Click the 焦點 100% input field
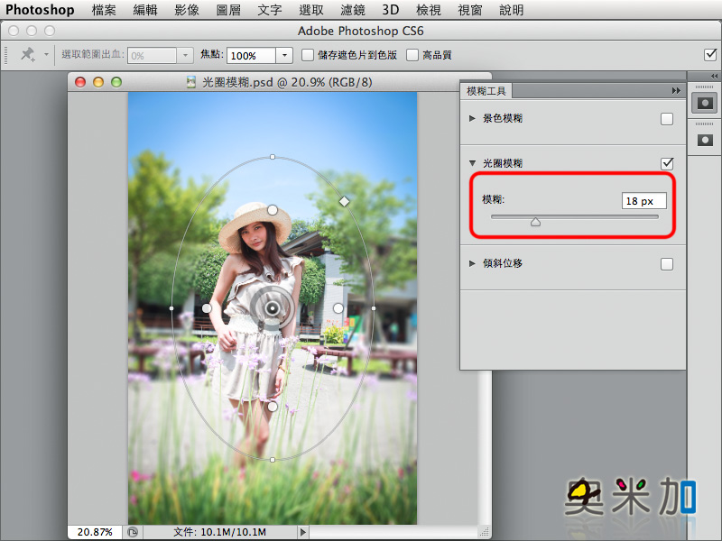This screenshot has width=722, height=541. (x=252, y=56)
